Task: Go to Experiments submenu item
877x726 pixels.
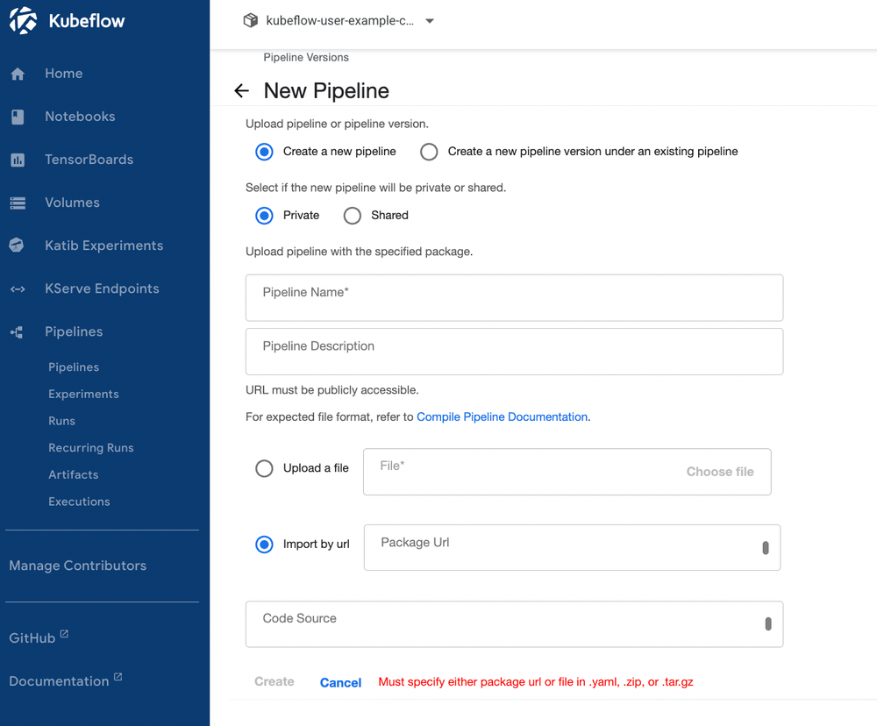Action: coord(83,394)
